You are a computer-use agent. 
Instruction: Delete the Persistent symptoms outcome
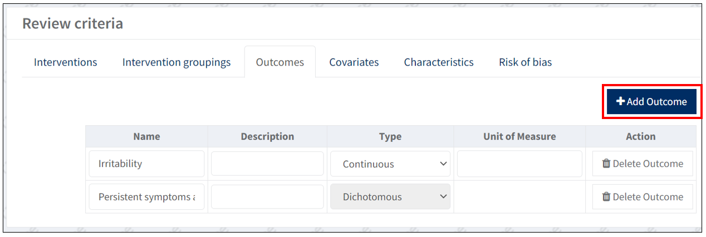click(x=643, y=196)
